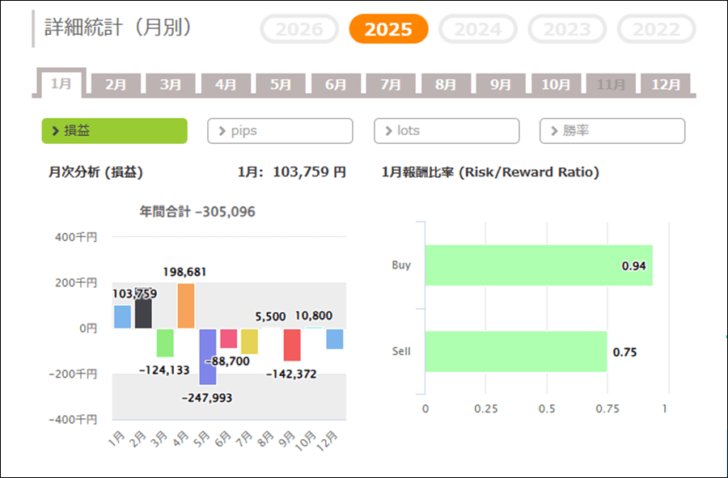Switch to the 2024 year button
The image size is (728, 478).
click(477, 30)
